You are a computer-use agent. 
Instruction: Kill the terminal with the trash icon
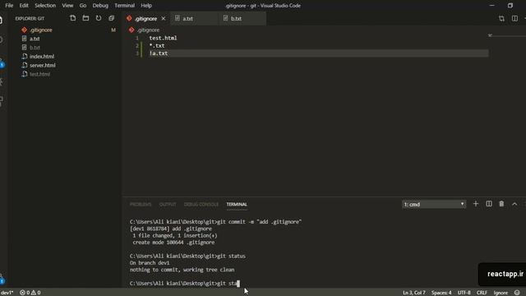click(501, 204)
